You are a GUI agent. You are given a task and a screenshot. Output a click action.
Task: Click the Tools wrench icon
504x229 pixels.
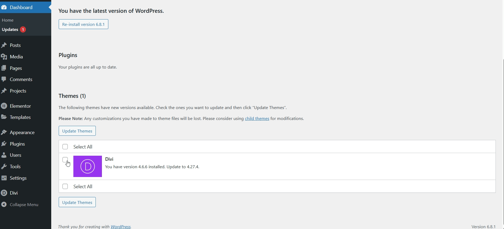pyautogui.click(x=4, y=167)
